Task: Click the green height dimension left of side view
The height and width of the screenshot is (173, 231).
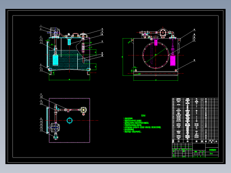Action: (x=123, y=57)
